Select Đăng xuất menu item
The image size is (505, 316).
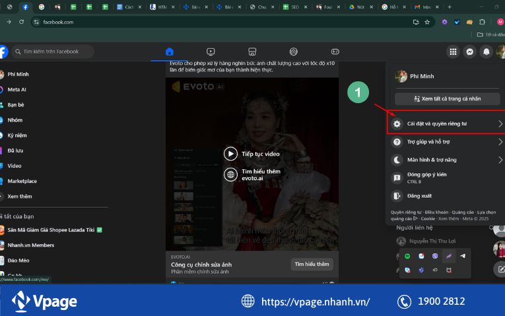(447, 196)
